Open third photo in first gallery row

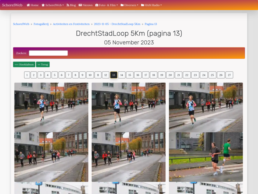(206, 107)
